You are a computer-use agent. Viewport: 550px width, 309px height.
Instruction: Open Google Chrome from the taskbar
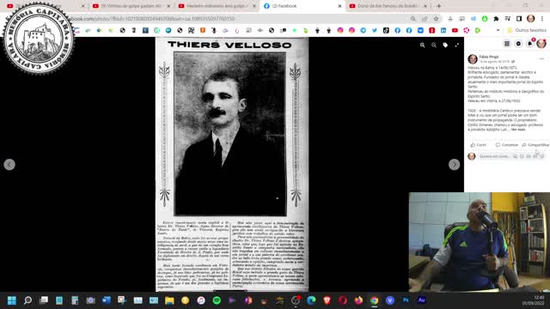pos(375,300)
